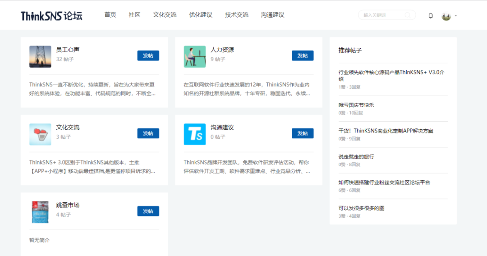This screenshot has width=487, height=256.
Task: Click the 3 帖子 count
Action: coord(64,137)
